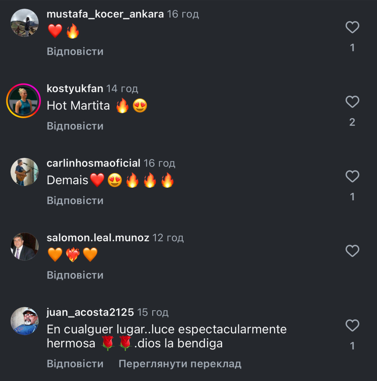
Task: Open the salomon.leal.munoz username link
Action: pyautogui.click(x=98, y=238)
